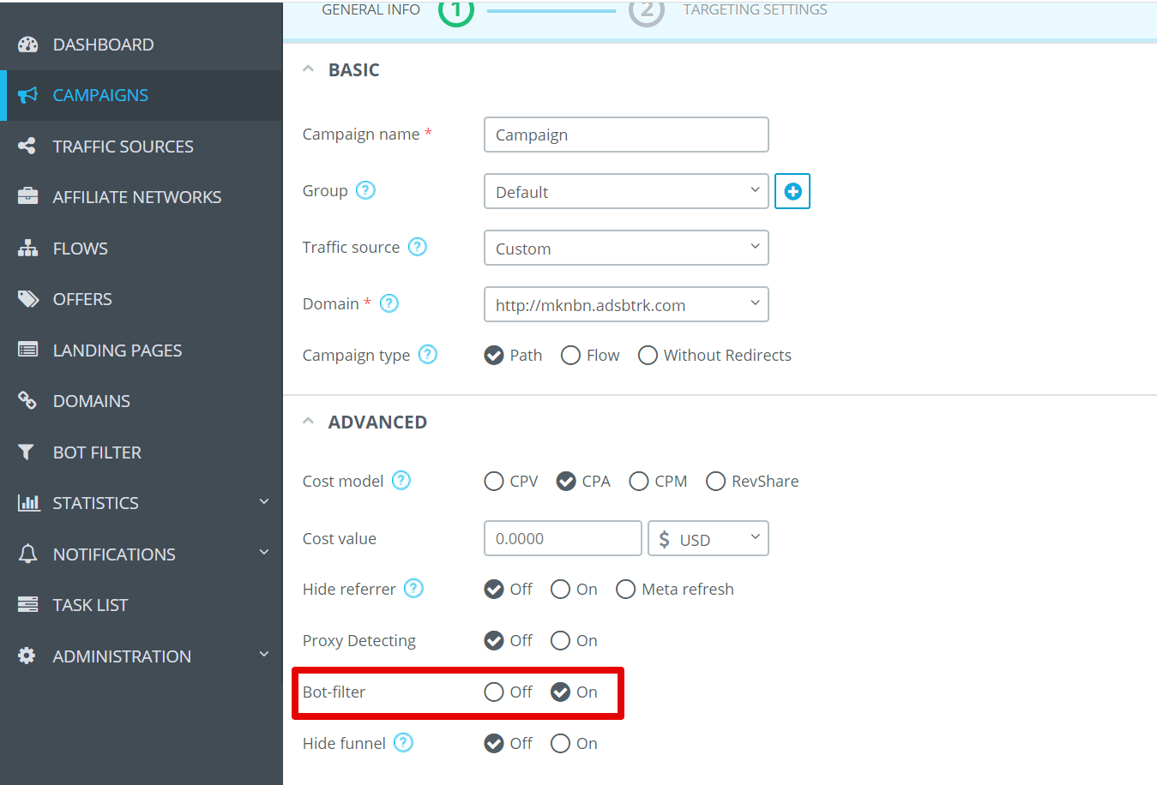Click the Task List server icon
Screen dimensions: 1157x785
point(27,604)
